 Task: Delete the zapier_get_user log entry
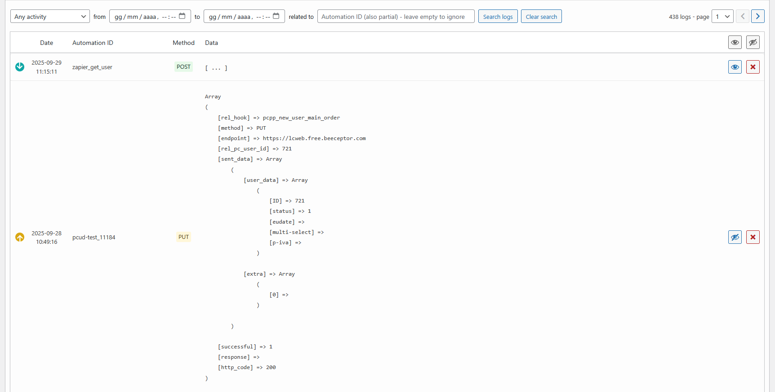tap(753, 67)
